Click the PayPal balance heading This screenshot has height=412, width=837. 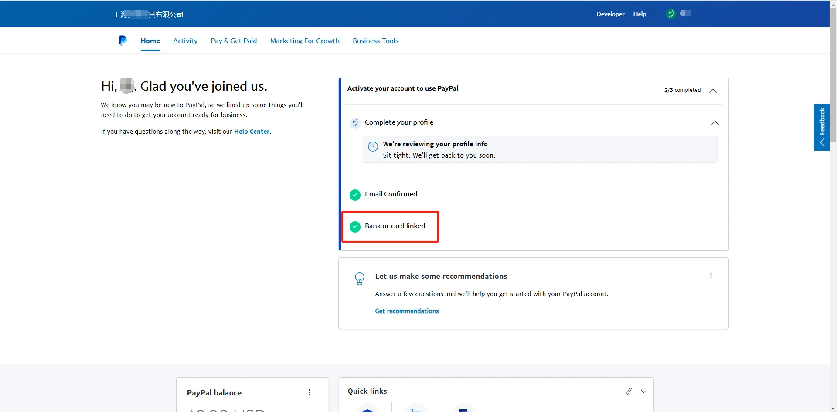pos(214,393)
